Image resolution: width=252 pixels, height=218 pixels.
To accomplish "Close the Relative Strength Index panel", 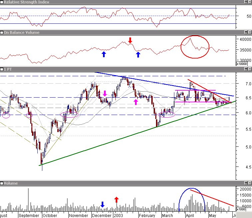I will (x=250, y=2).
